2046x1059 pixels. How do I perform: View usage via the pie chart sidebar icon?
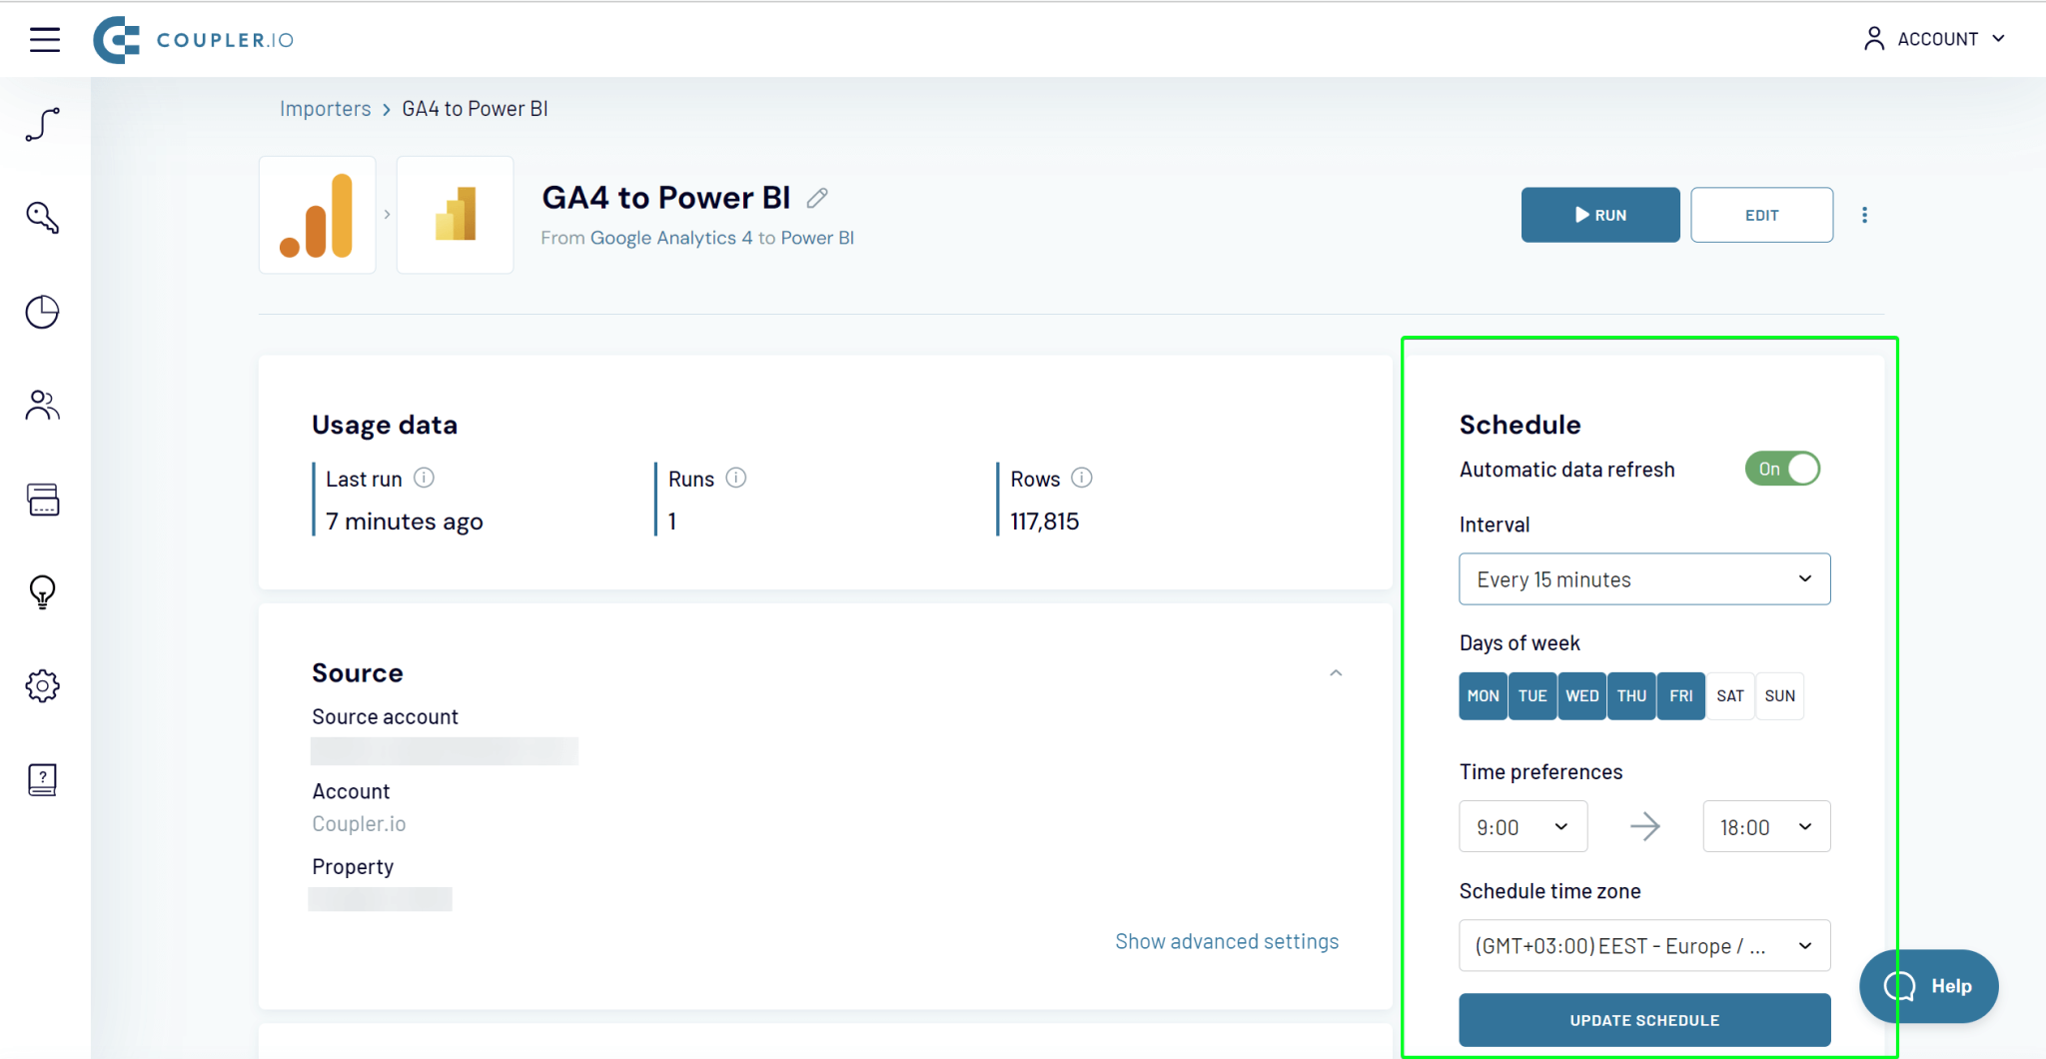(41, 312)
